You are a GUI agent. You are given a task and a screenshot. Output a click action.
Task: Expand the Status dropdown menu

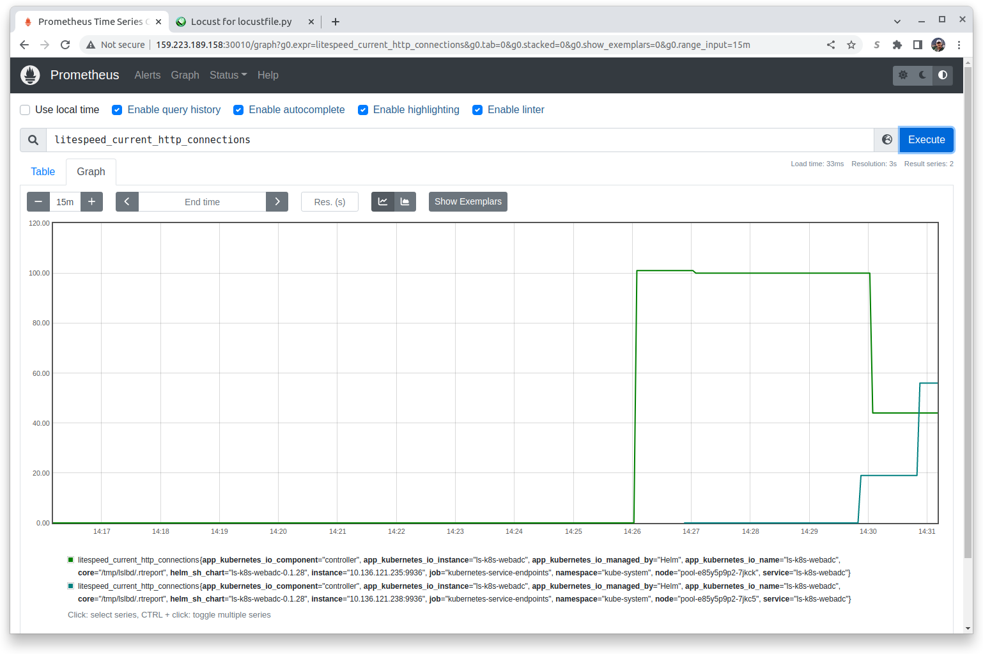click(228, 75)
